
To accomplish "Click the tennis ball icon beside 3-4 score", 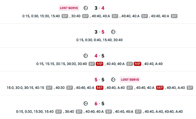I will [x=86, y=8].
